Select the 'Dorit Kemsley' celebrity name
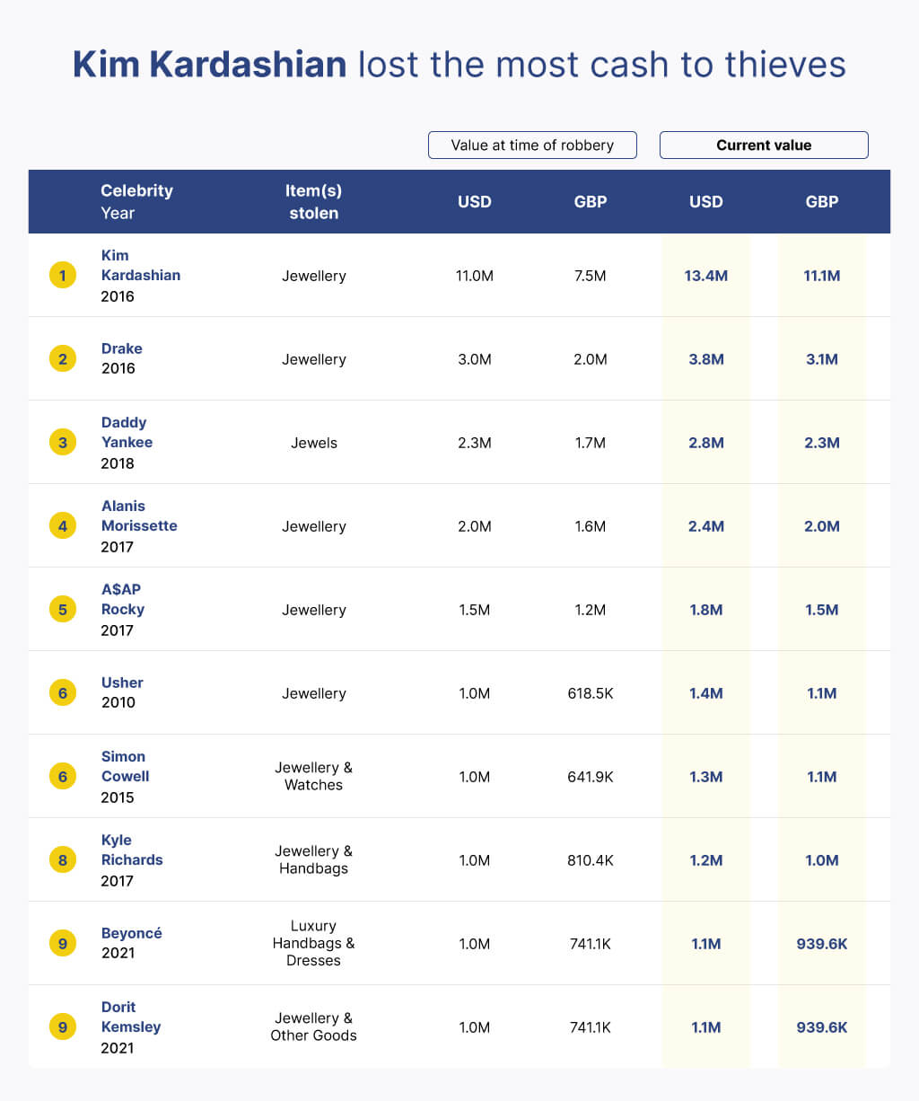The image size is (919, 1101). (131, 1017)
